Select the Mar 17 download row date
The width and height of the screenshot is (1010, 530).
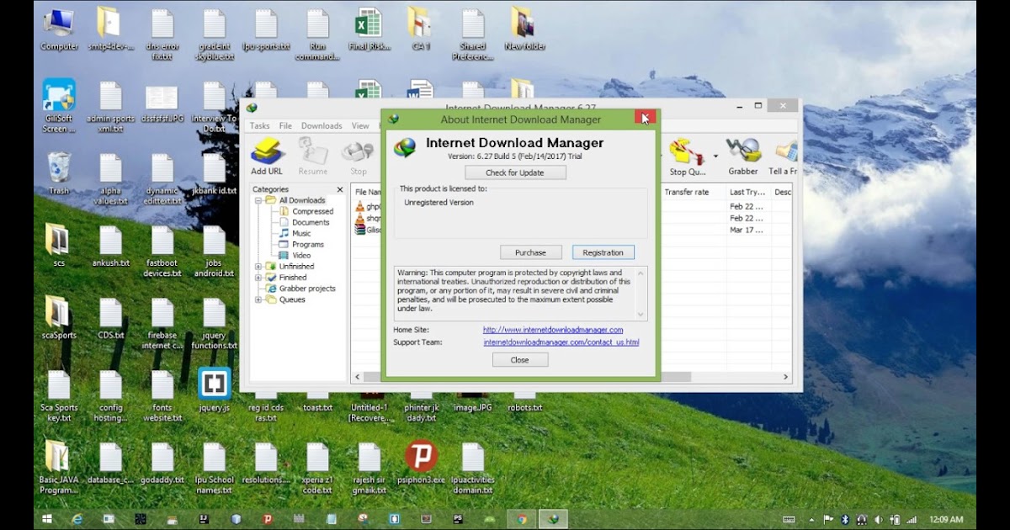[745, 229]
